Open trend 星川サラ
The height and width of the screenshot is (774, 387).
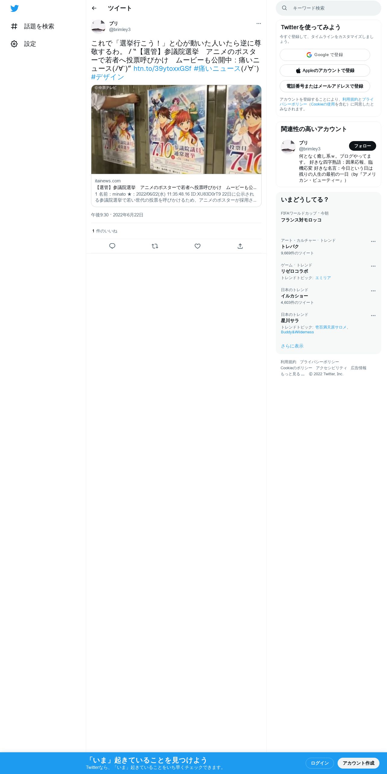click(x=290, y=321)
